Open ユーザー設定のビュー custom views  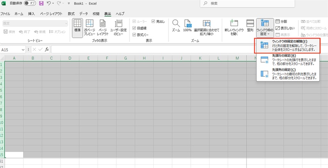click(118, 28)
